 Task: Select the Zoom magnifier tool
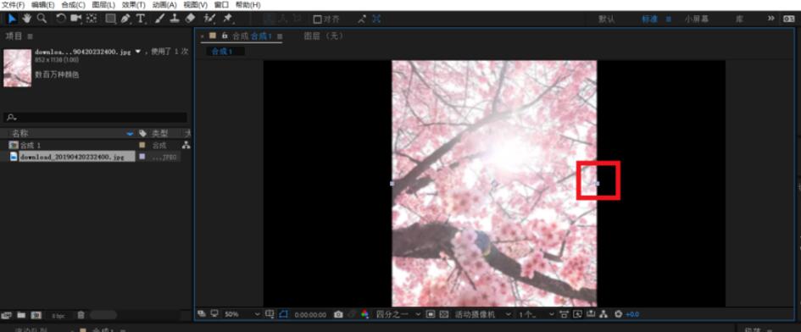(42, 19)
